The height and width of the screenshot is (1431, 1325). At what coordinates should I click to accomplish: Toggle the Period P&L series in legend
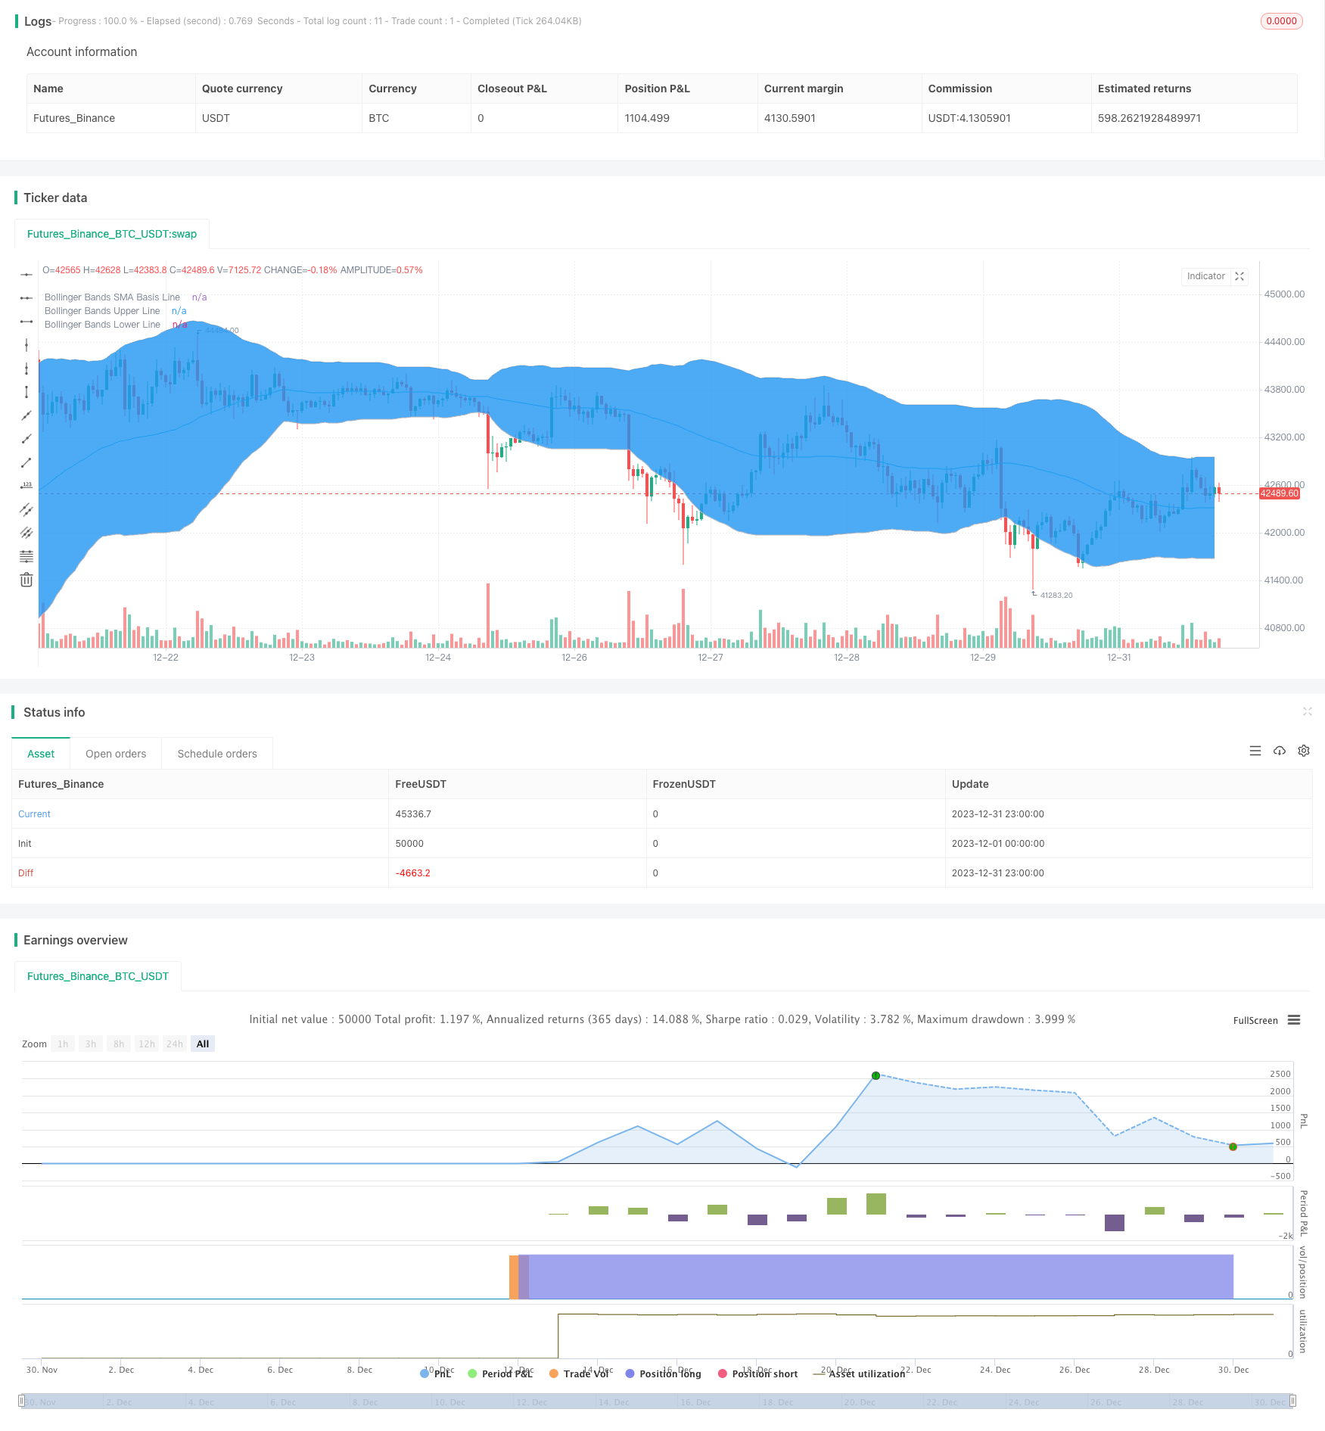click(500, 1373)
